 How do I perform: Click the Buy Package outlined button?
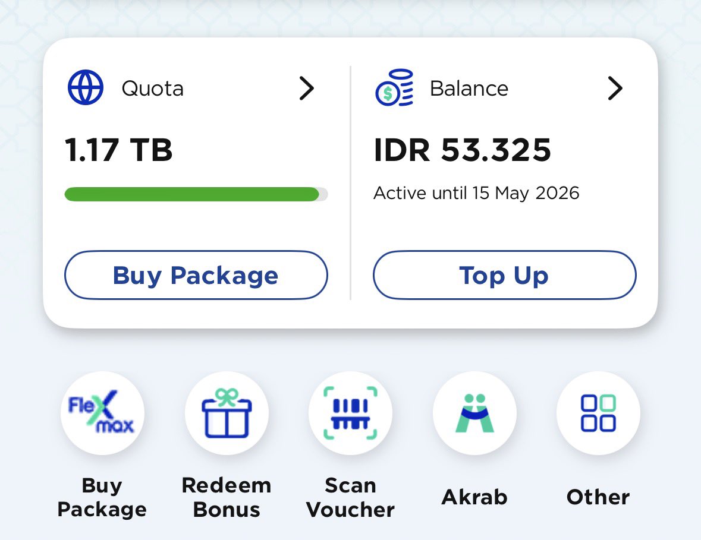[196, 275]
